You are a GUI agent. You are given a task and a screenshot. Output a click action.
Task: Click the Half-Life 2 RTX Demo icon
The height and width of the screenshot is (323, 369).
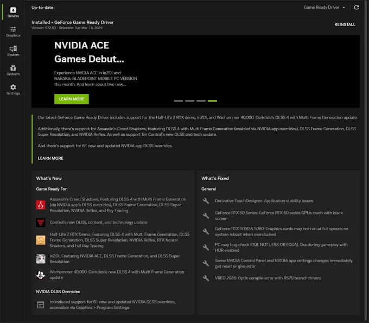[x=41, y=240]
